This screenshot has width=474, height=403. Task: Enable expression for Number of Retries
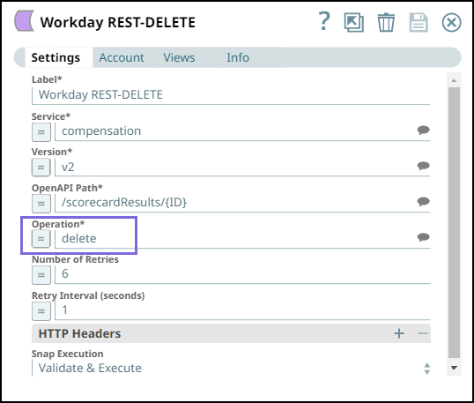pos(41,275)
